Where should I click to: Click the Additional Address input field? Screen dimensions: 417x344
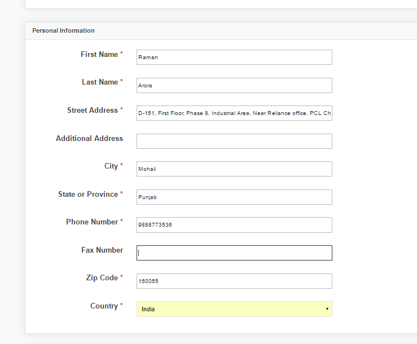coord(234,141)
